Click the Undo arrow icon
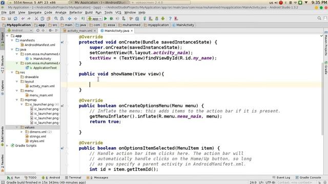 pos(23,18)
